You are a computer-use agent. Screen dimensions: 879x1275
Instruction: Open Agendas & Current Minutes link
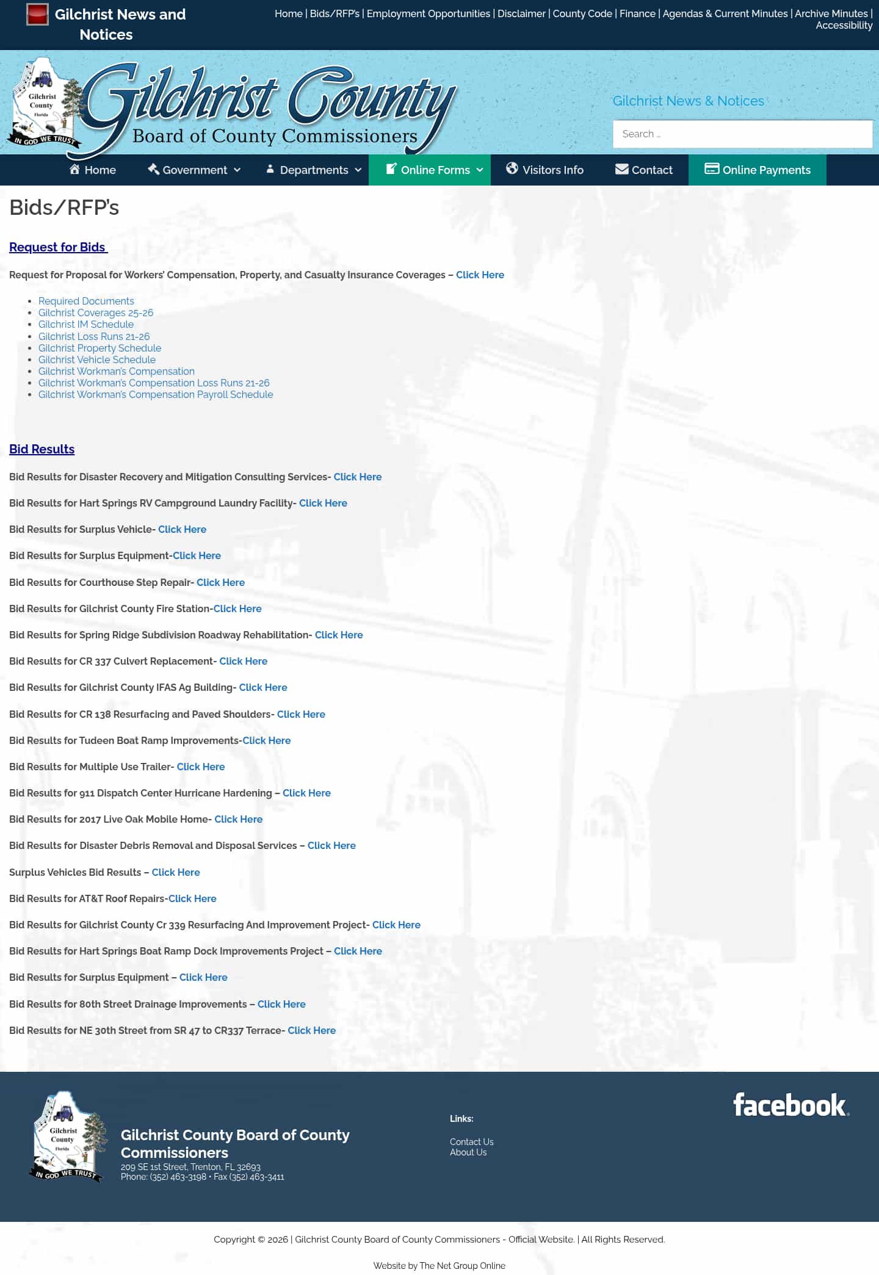pos(725,13)
